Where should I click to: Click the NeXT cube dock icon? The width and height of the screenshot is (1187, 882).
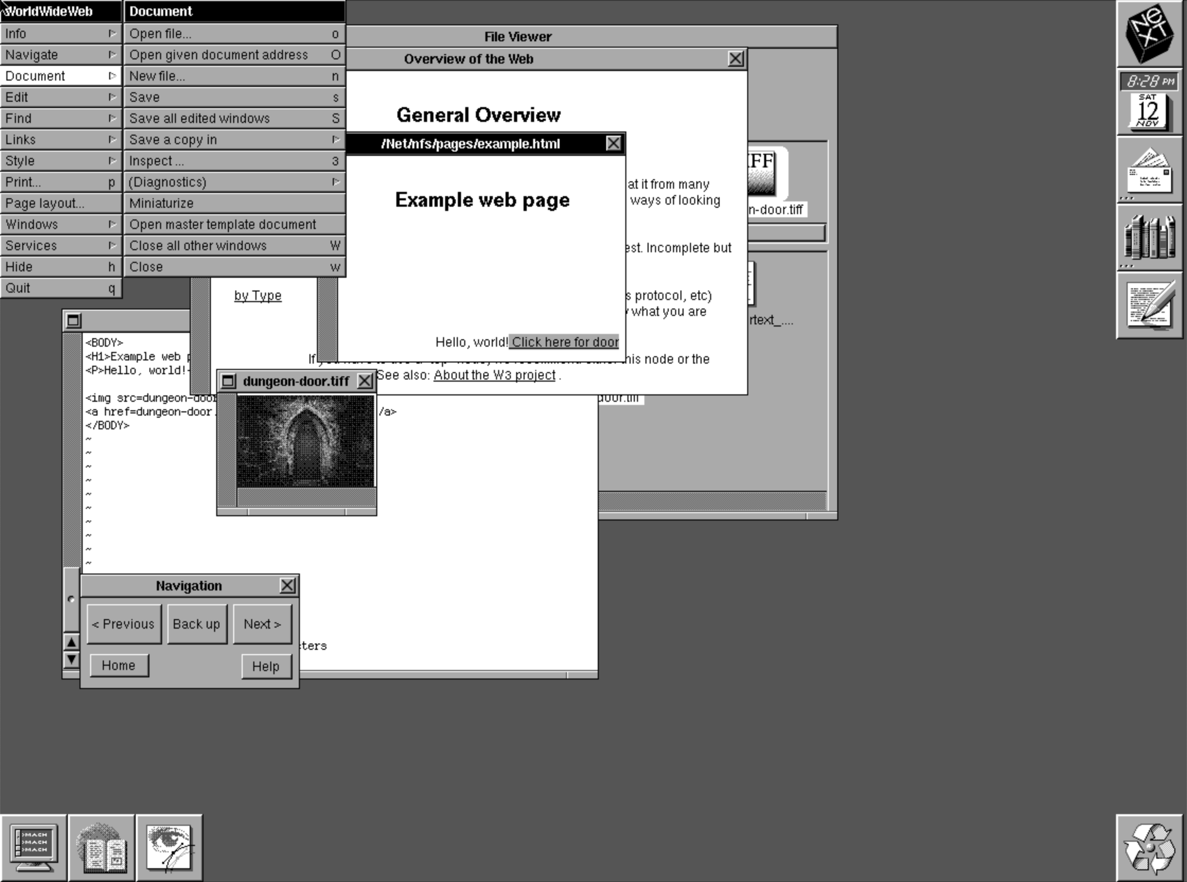point(1149,33)
